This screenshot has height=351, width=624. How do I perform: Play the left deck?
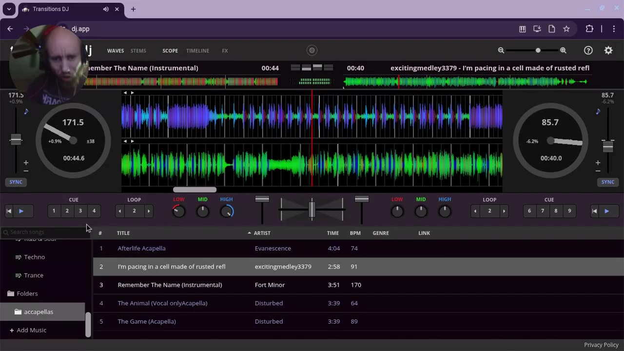tap(21, 211)
